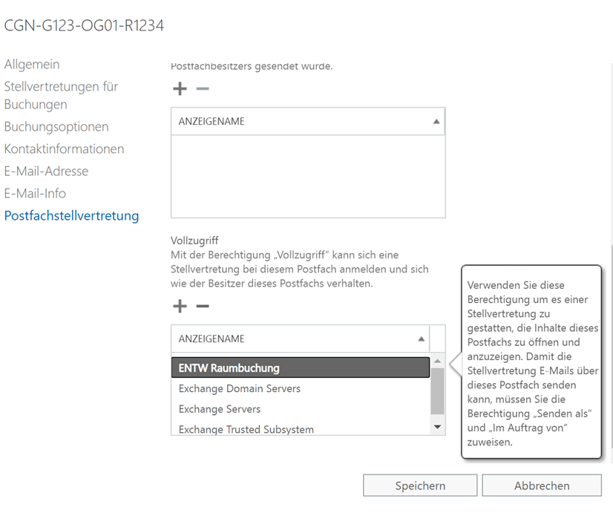Remove a delegate from the upper Anzeigename list

point(203,89)
